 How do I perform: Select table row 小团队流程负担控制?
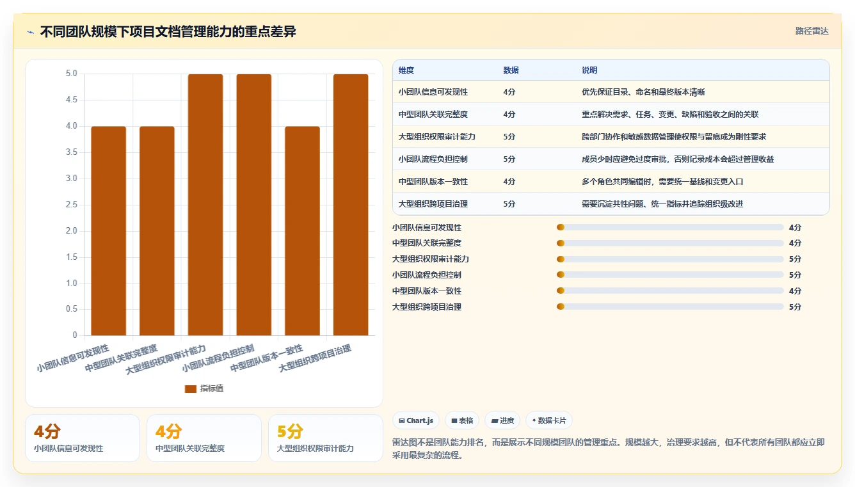pos(611,159)
